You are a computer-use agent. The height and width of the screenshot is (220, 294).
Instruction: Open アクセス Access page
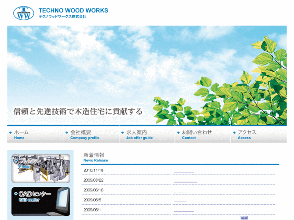[259, 134]
